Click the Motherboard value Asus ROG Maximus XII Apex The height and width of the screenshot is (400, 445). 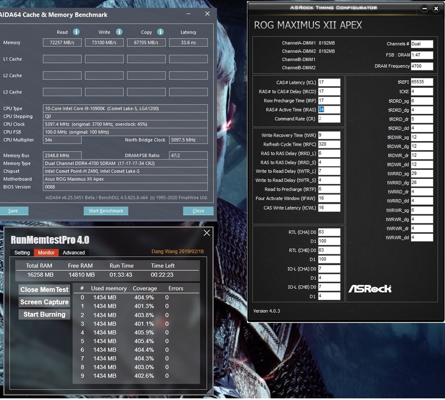point(125,179)
